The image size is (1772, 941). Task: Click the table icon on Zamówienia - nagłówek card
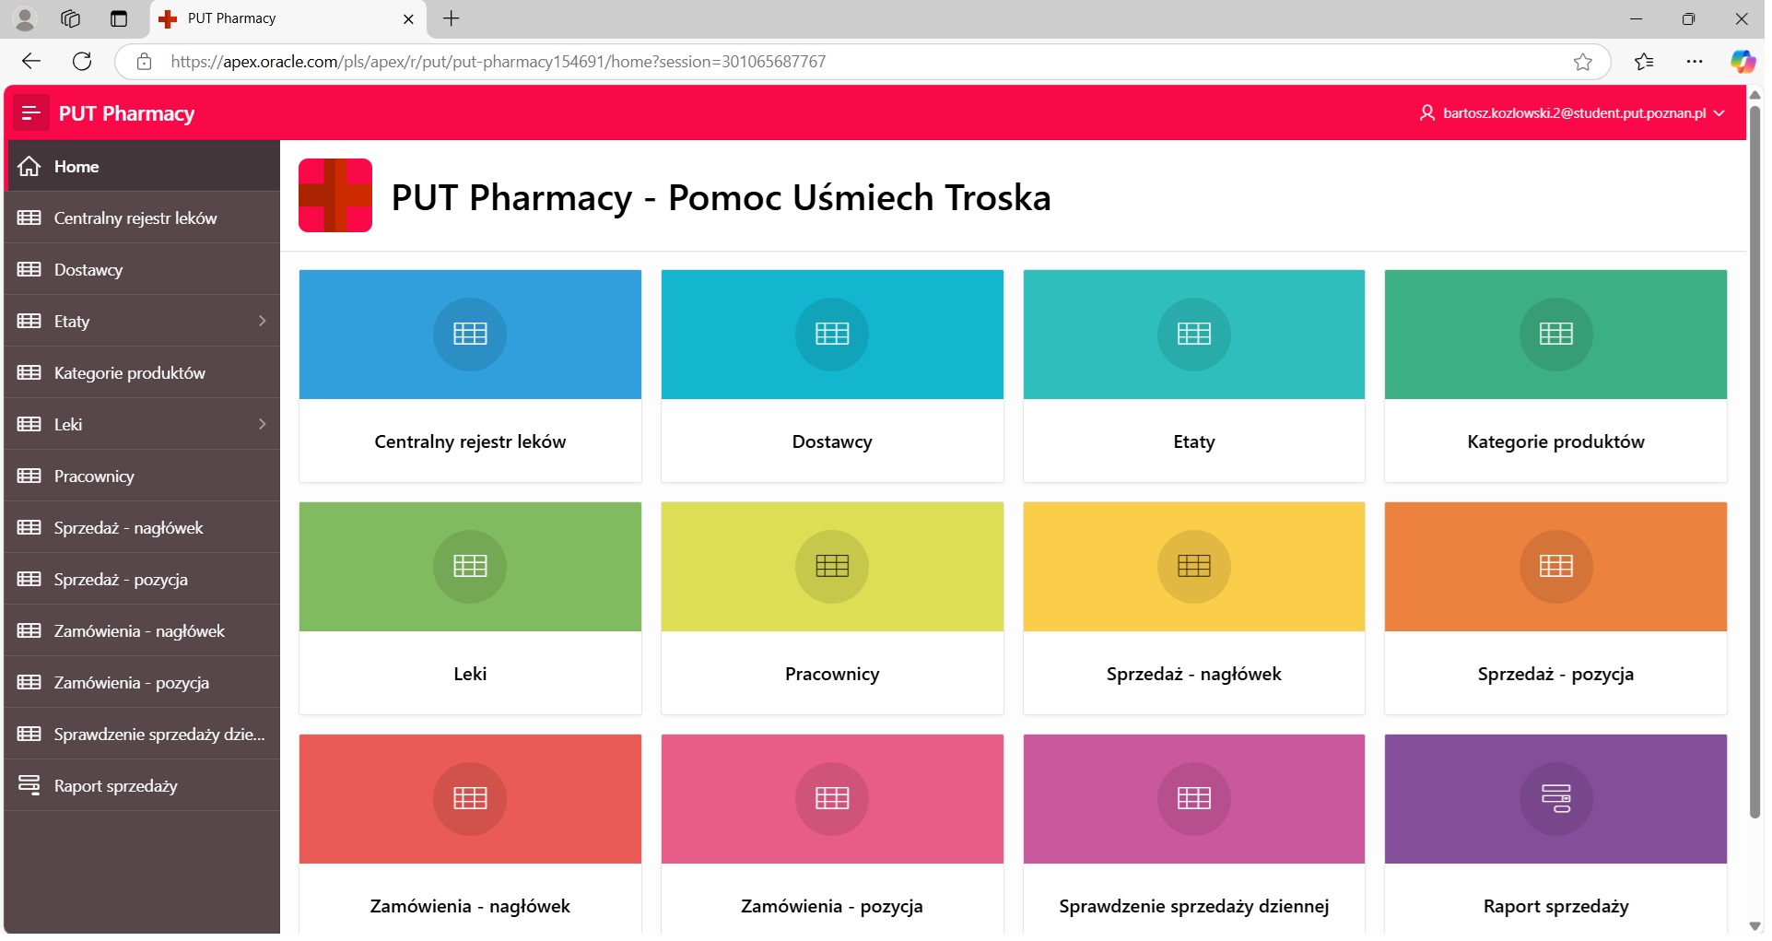pos(470,799)
